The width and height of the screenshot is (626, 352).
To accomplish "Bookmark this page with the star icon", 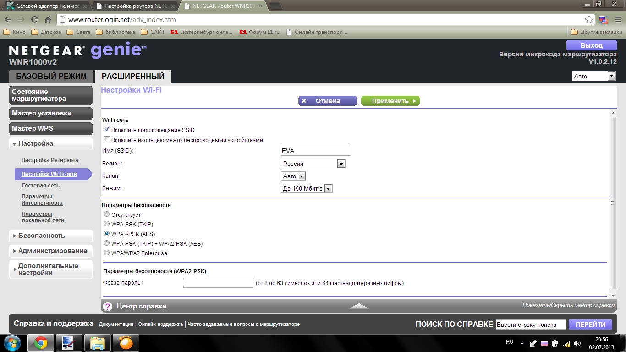I will coord(589,20).
